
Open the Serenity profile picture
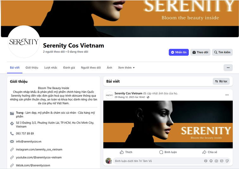click(24, 42)
